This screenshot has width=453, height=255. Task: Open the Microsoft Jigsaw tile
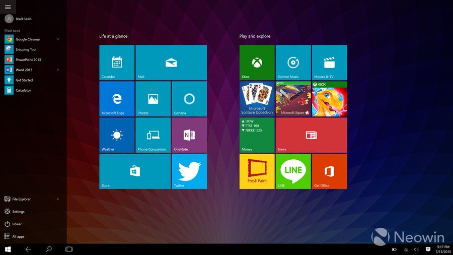click(293, 99)
